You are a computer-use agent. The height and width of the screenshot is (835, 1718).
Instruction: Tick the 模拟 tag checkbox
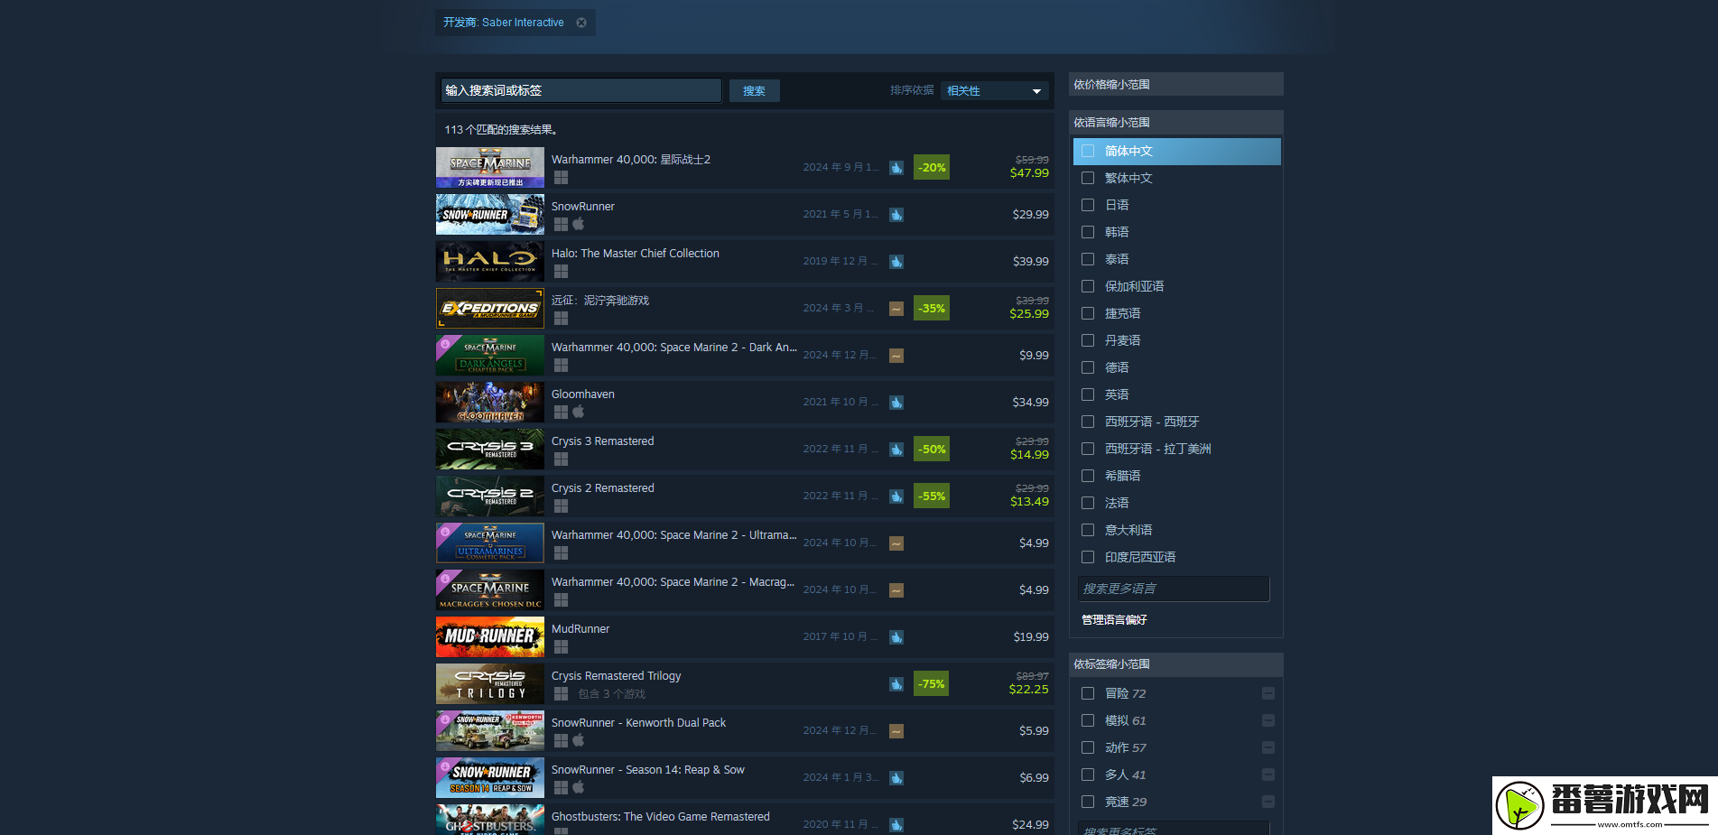pos(1088,720)
